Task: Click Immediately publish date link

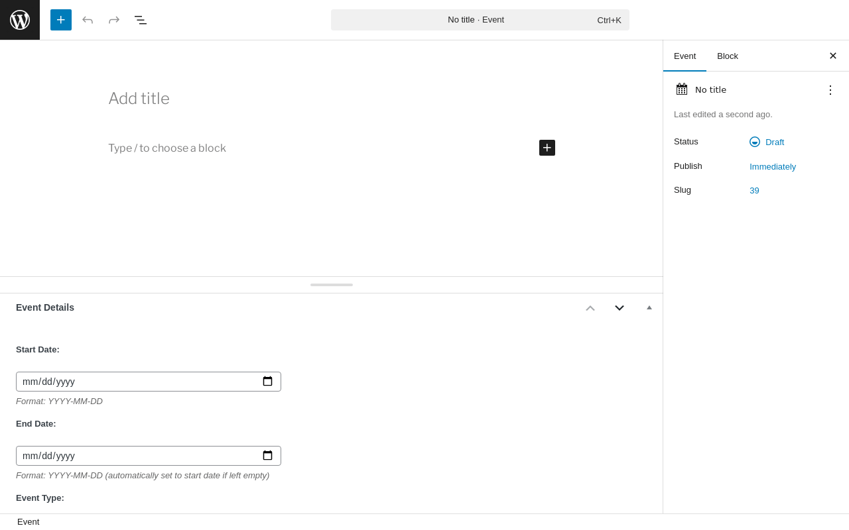Action: click(x=773, y=166)
